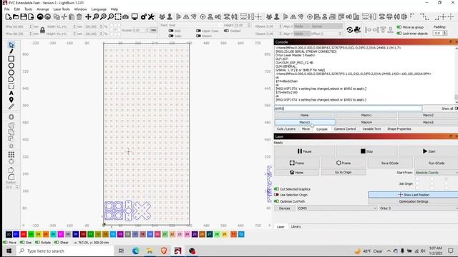Open Brave browser from the taskbar
The height and width of the screenshot is (257, 458).
pos(164,251)
